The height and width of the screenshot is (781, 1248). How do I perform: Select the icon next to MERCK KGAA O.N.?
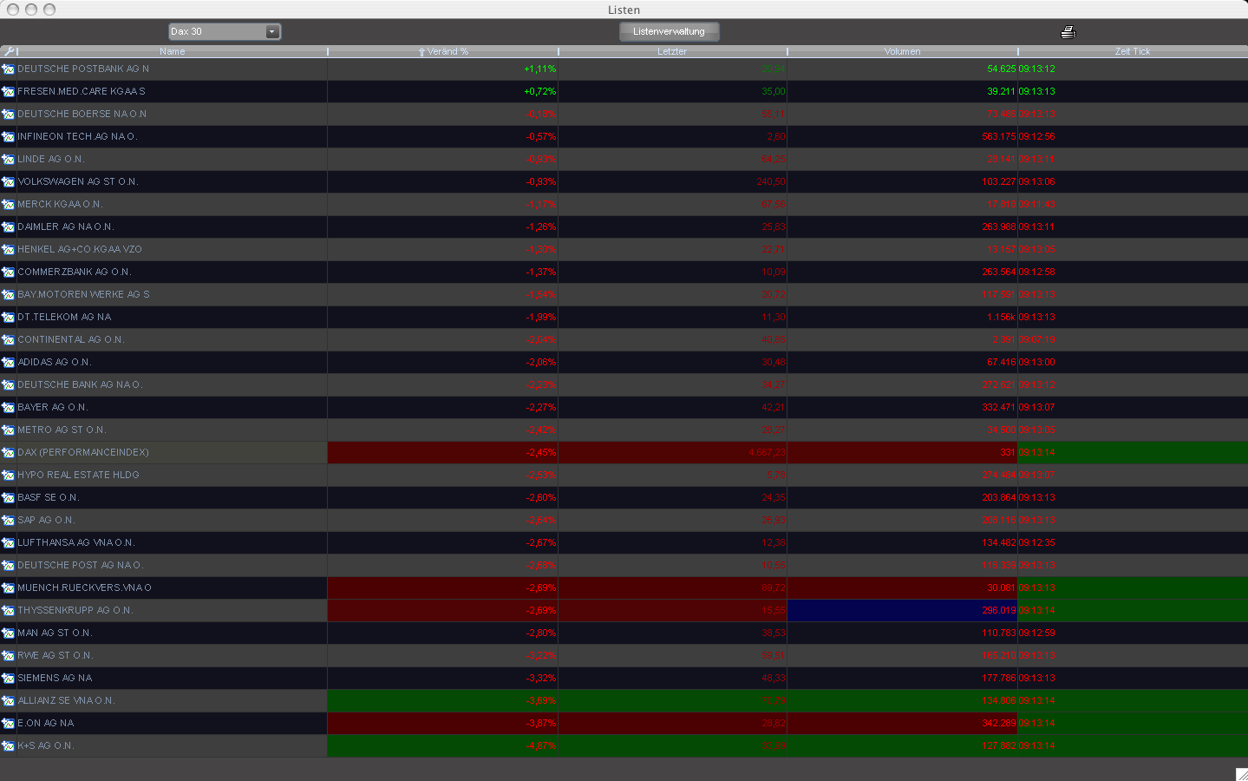click(x=8, y=204)
